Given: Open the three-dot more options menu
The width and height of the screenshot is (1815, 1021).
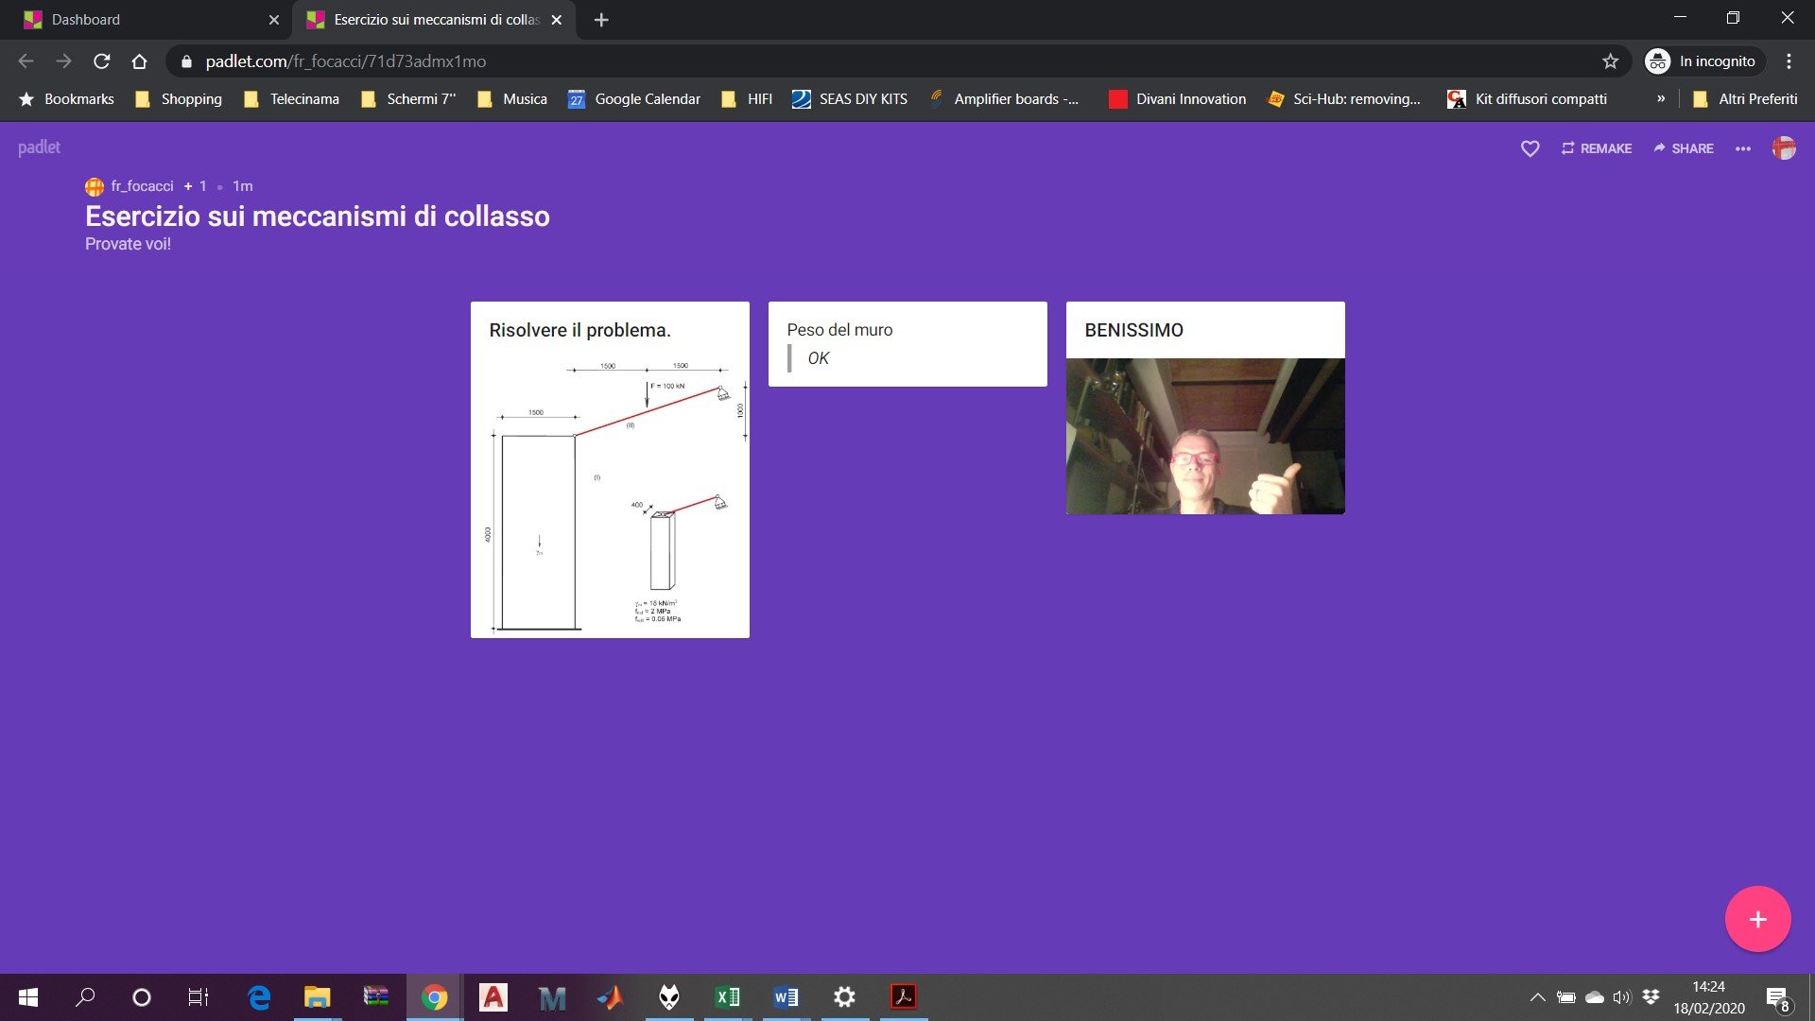Looking at the screenshot, I should (x=1742, y=148).
